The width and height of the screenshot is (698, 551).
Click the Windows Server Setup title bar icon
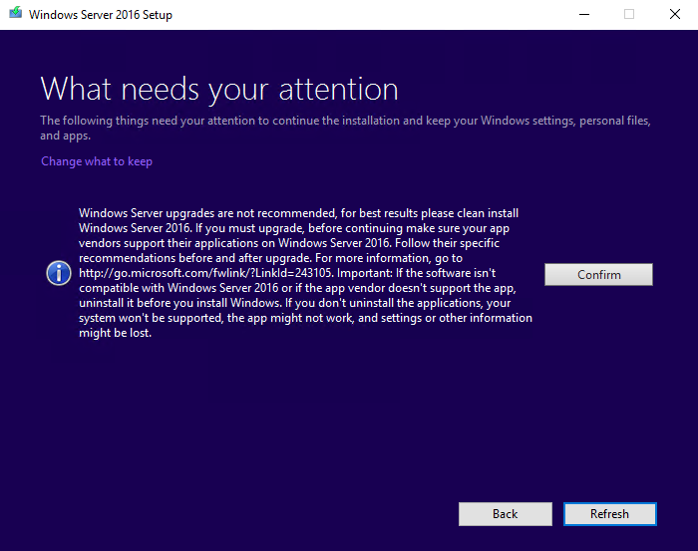tap(14, 15)
